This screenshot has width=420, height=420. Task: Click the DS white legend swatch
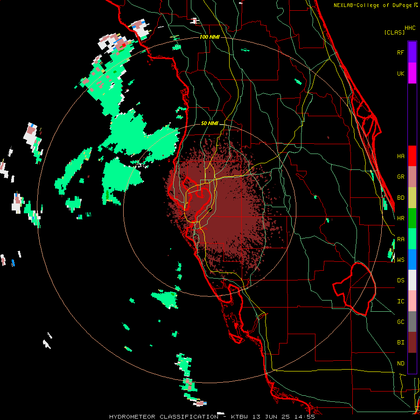(412, 280)
